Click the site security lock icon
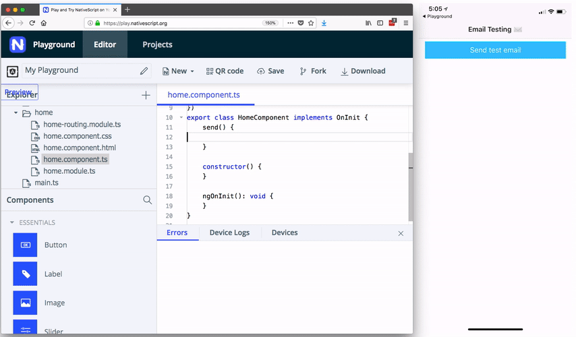This screenshot has width=576, height=337. pos(98,23)
